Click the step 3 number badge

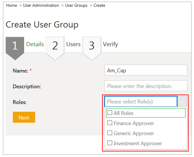point(92,46)
